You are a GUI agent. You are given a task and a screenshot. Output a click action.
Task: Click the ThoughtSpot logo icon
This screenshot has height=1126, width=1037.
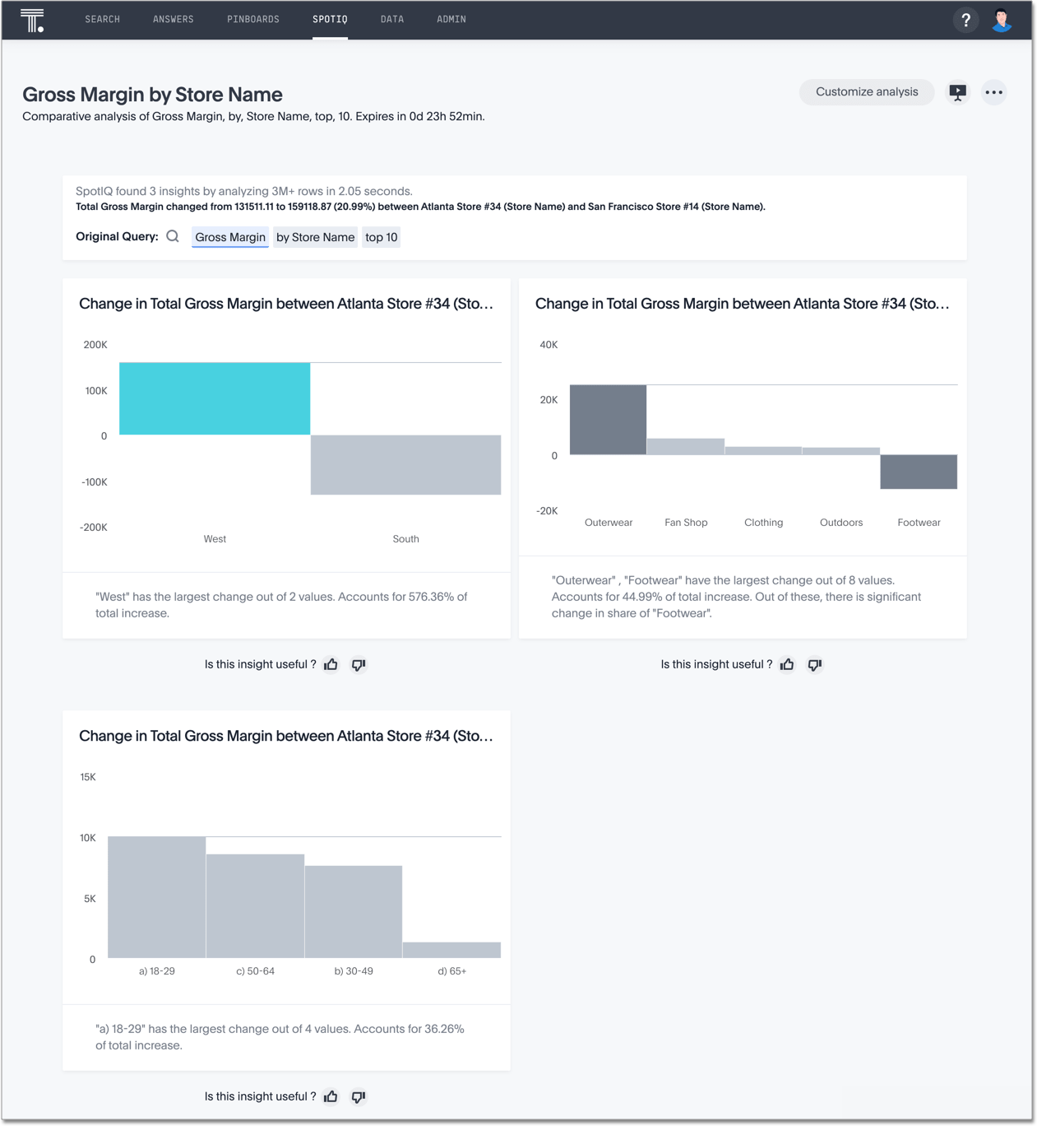pyautogui.click(x=32, y=21)
